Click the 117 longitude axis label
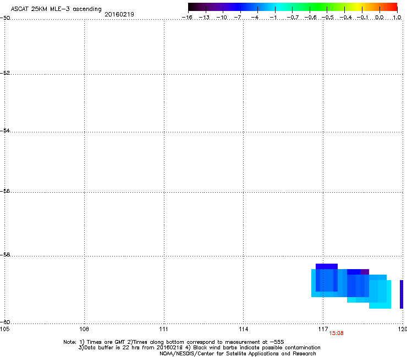The height and width of the screenshot is (357, 407). (x=323, y=329)
